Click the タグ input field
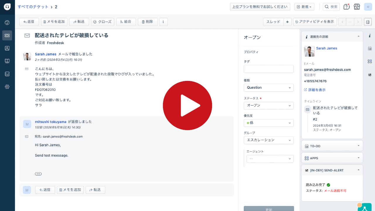The height and width of the screenshot is (211, 375). click(x=268, y=69)
